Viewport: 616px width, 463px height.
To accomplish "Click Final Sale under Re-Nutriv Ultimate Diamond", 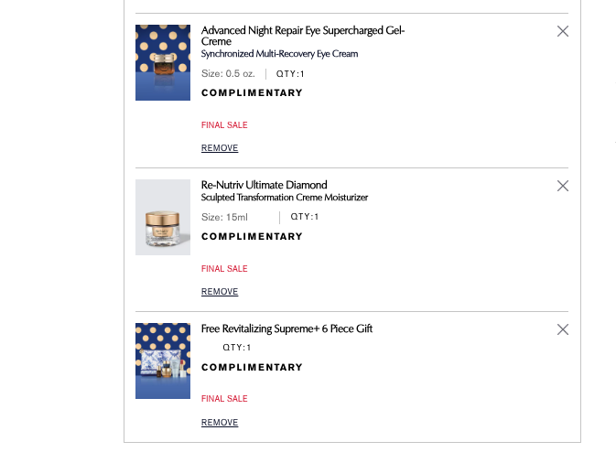I will (x=224, y=269).
